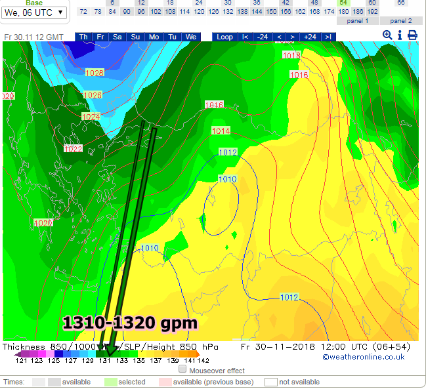Select forecast hour 138

(242, 12)
